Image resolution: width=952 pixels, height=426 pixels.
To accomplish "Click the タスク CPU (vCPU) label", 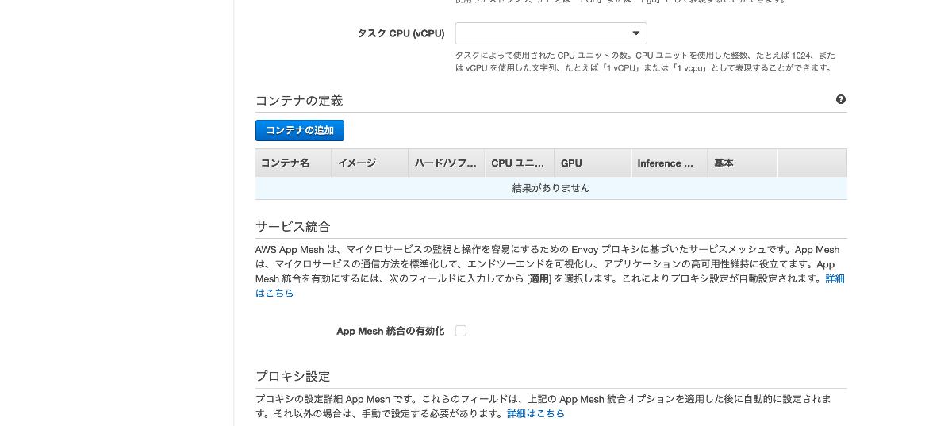I will tap(401, 34).
